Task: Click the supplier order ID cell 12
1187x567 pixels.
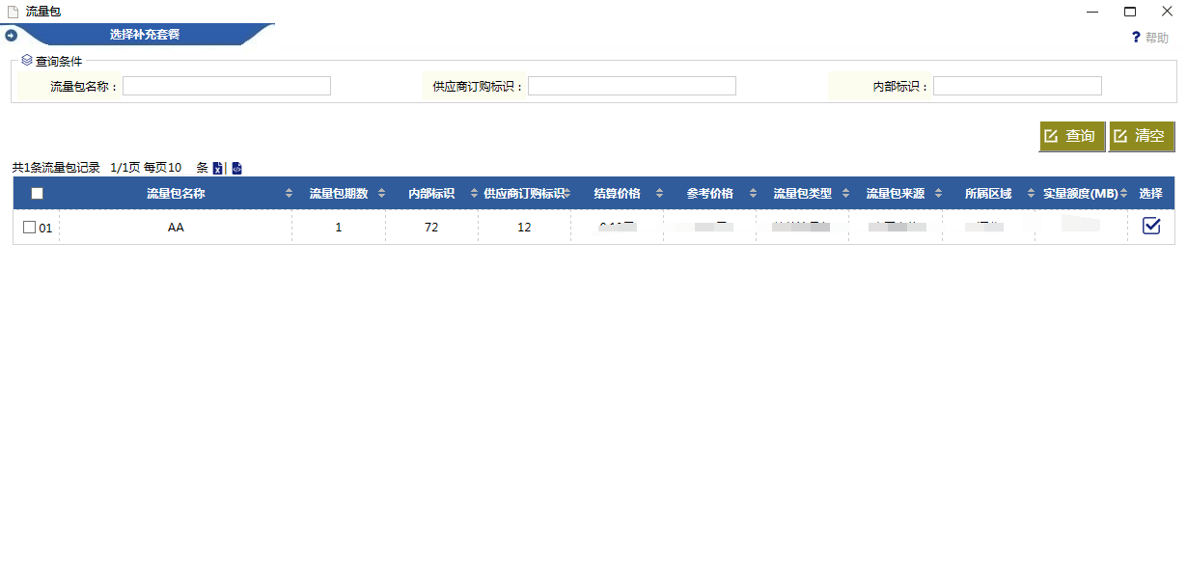Action: (524, 228)
